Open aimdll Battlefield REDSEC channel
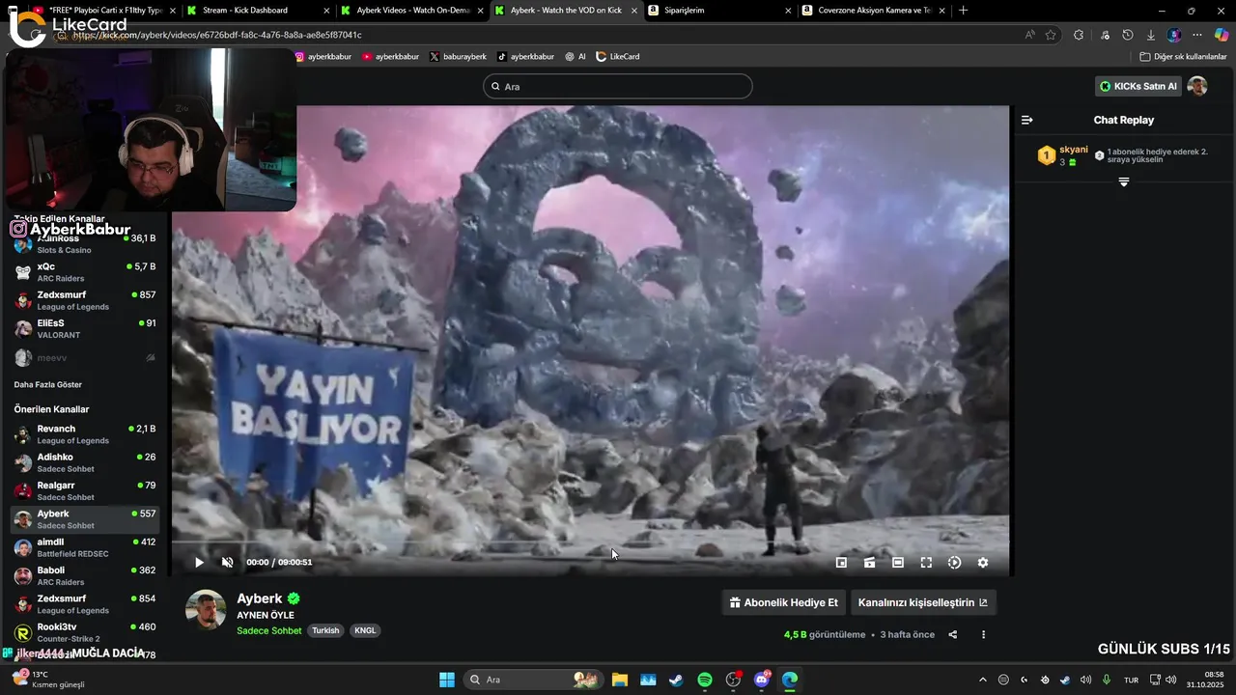 click(85, 547)
